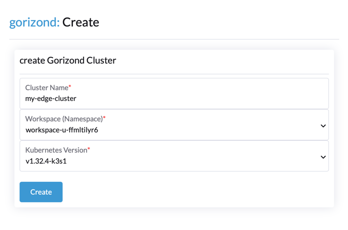This screenshot has width=348, height=230.
Task: Click the chevron in Kubernetes Version field
Action: [323, 157]
